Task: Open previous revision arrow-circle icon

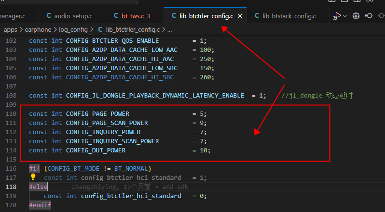Action: click(369, 16)
